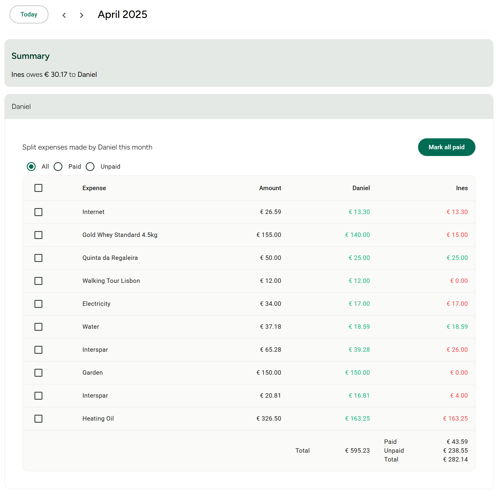499x493 pixels.
Task: Click the Today button
Action: tap(29, 14)
